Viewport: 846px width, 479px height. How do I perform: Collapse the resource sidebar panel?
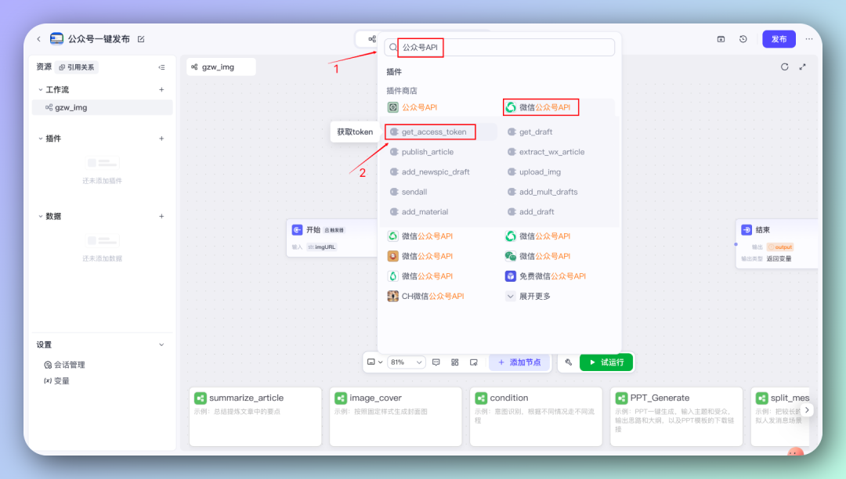click(x=161, y=67)
